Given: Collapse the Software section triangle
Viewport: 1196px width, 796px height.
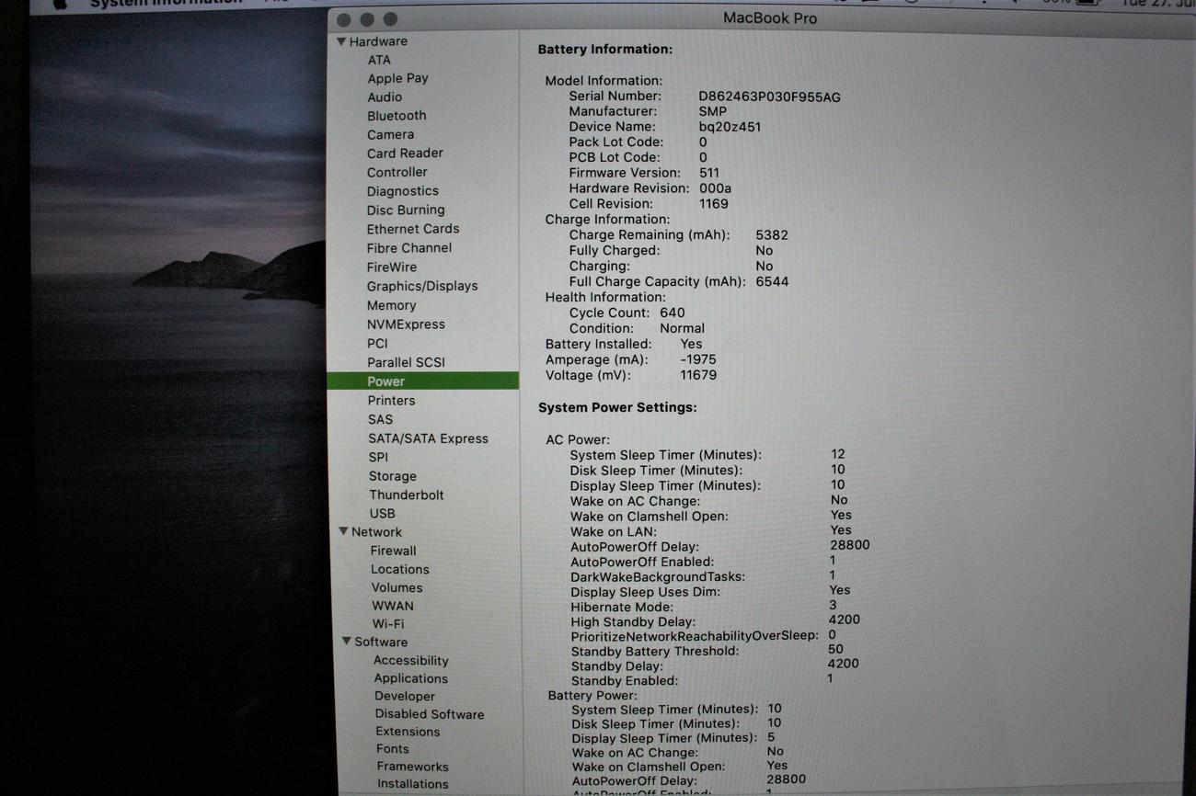Looking at the screenshot, I should click(x=346, y=642).
